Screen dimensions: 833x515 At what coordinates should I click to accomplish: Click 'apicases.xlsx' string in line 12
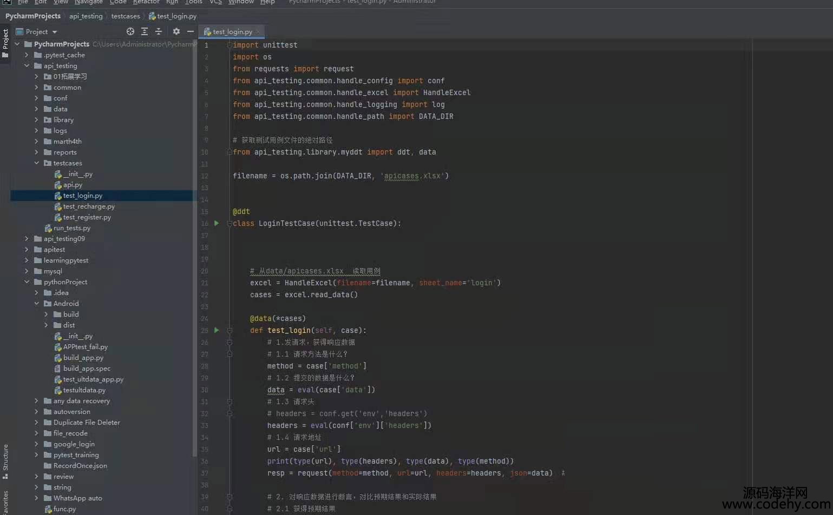[414, 176]
